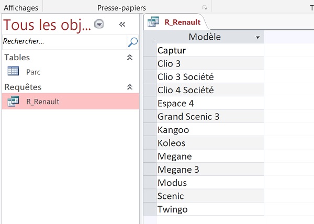Collapse the Tables group
Screen dimensions: 314x224
pyautogui.click(x=130, y=57)
